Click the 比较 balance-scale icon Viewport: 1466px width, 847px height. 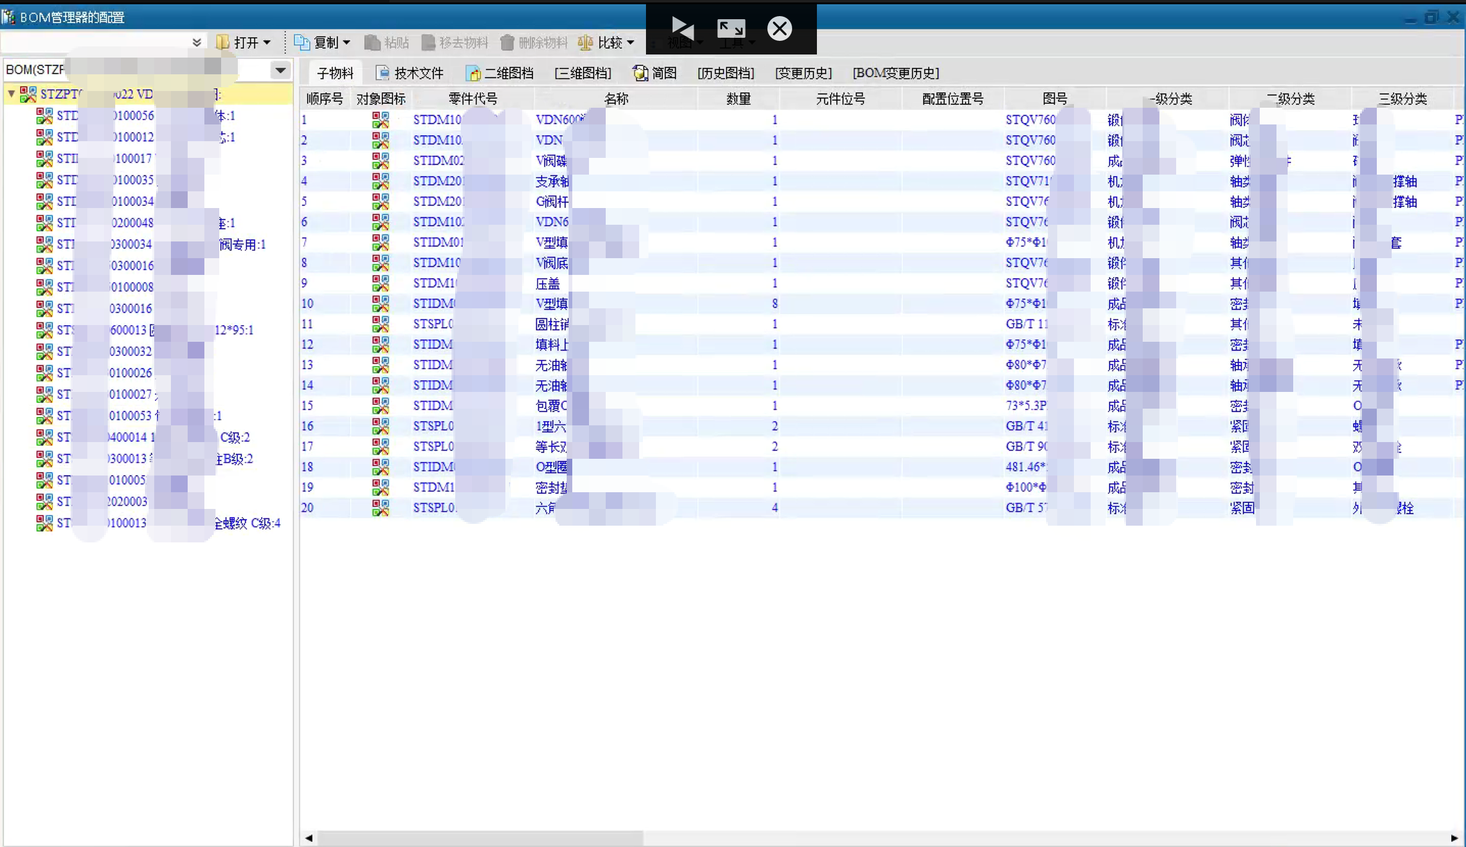click(585, 42)
